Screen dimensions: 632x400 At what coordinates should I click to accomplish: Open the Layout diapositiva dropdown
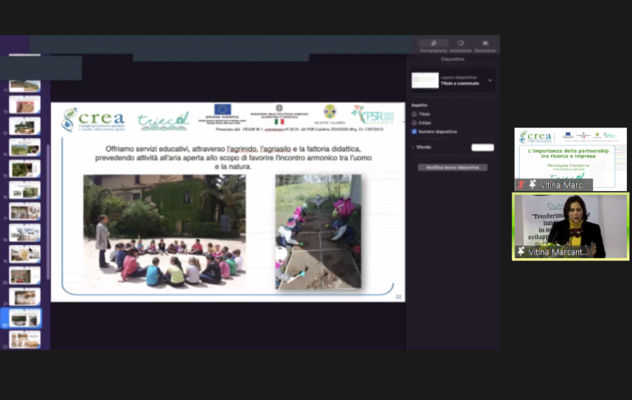click(x=489, y=80)
